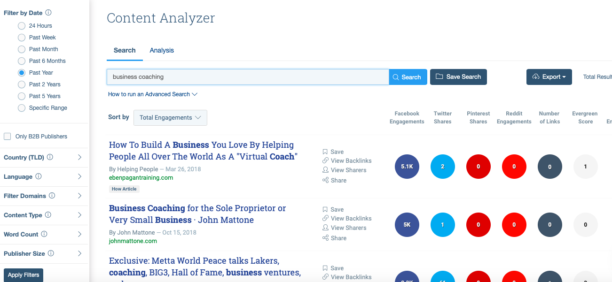
Task: Enable Only B2B Publishers checkbox
Action: (x=8, y=137)
